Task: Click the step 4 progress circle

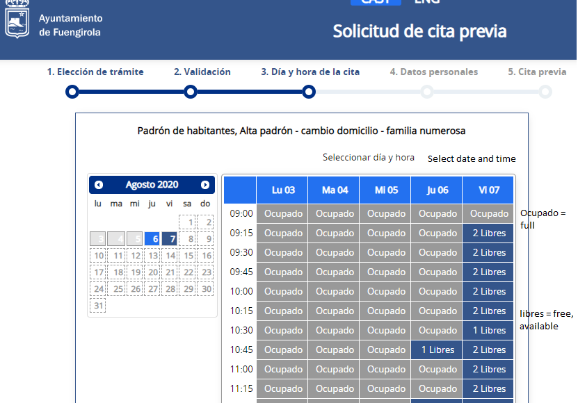Action: coord(427,92)
